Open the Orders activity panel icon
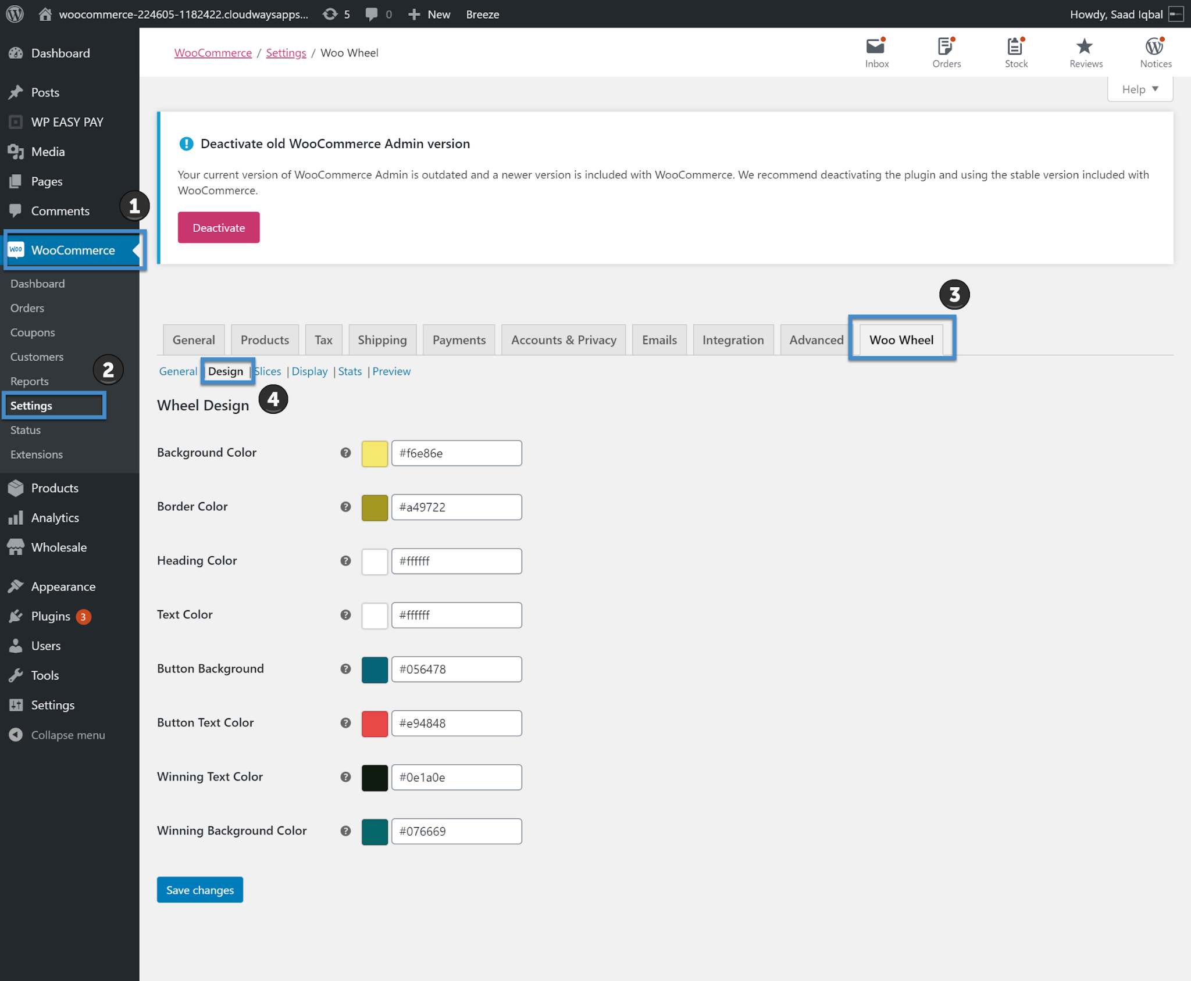The image size is (1191, 981). pyautogui.click(x=946, y=52)
